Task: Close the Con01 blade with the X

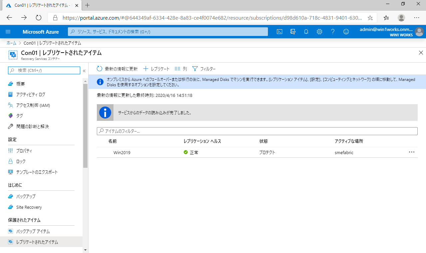Action: [x=421, y=53]
